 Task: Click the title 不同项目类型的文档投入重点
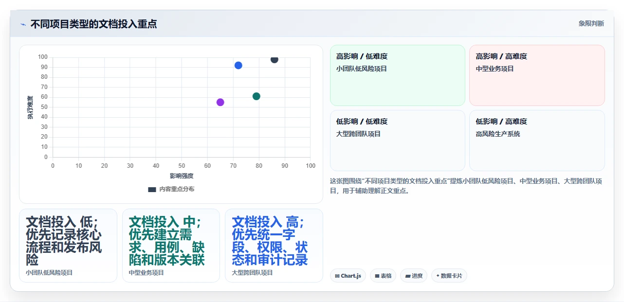pos(93,24)
